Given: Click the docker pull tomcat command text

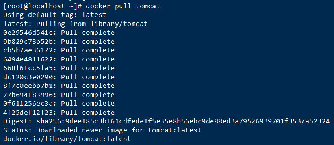Looking at the screenshot, I should click(123, 6).
